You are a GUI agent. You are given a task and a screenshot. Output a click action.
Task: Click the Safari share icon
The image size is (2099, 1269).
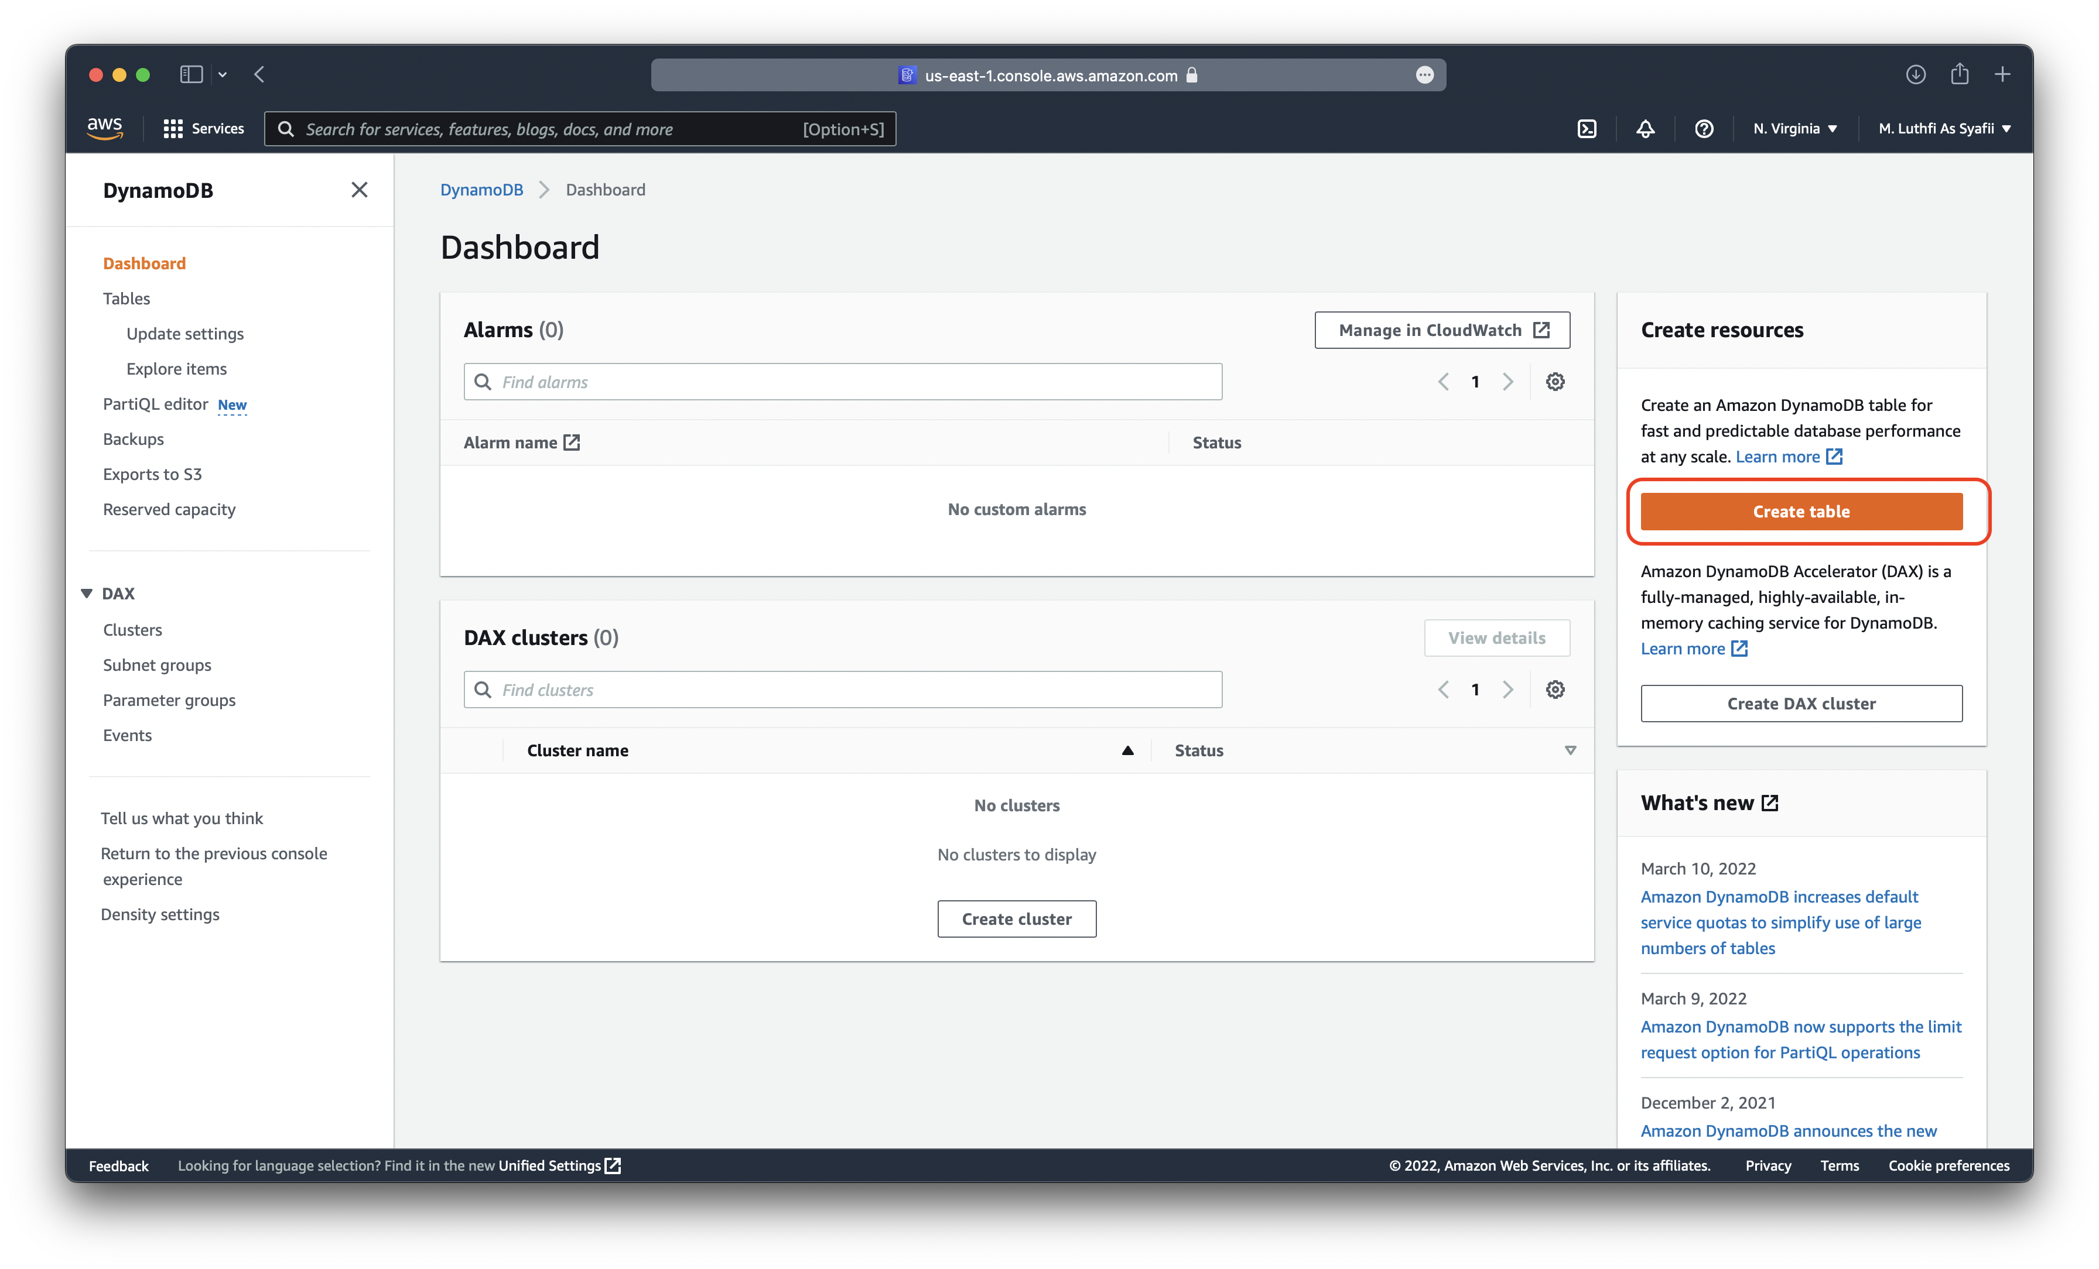click(x=1959, y=74)
